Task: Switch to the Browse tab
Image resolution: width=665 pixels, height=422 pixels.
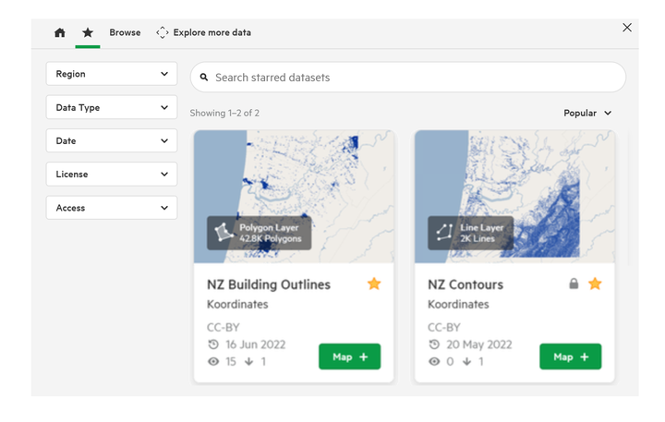Action: pos(125,32)
